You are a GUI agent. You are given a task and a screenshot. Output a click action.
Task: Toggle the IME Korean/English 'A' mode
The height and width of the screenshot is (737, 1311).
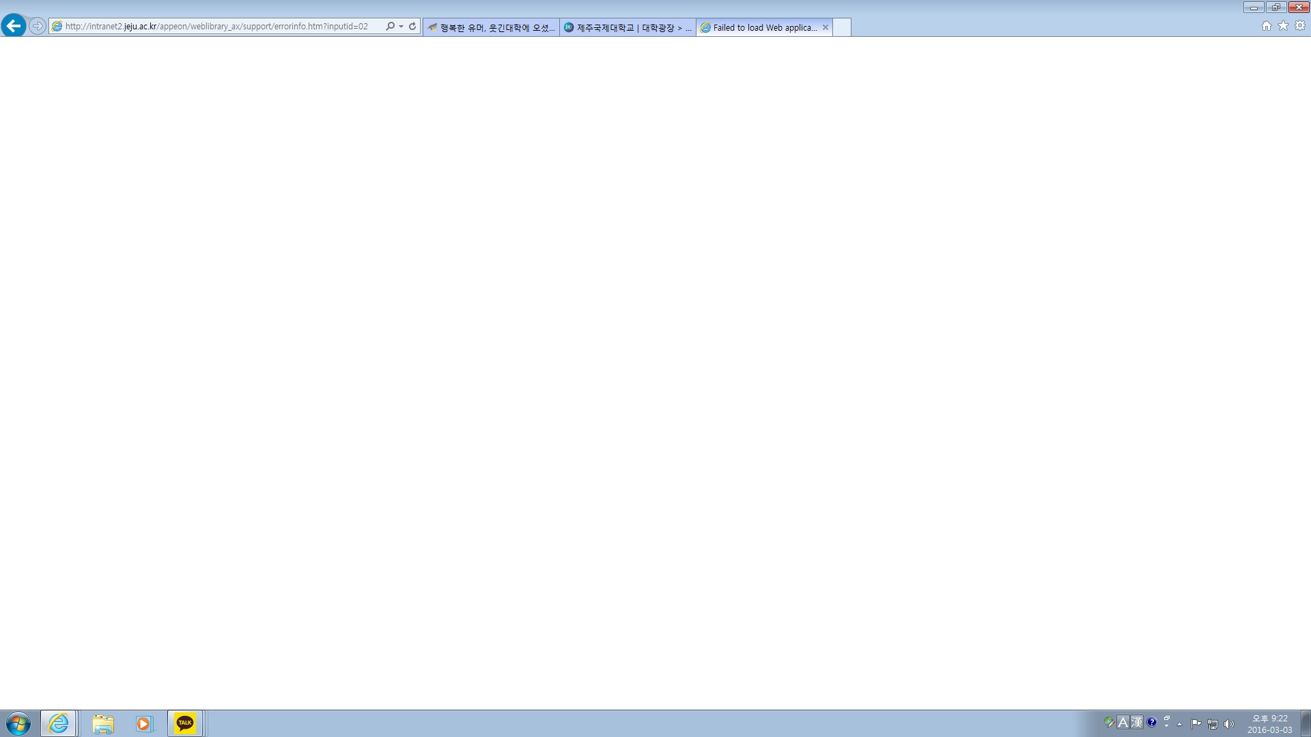click(1123, 722)
